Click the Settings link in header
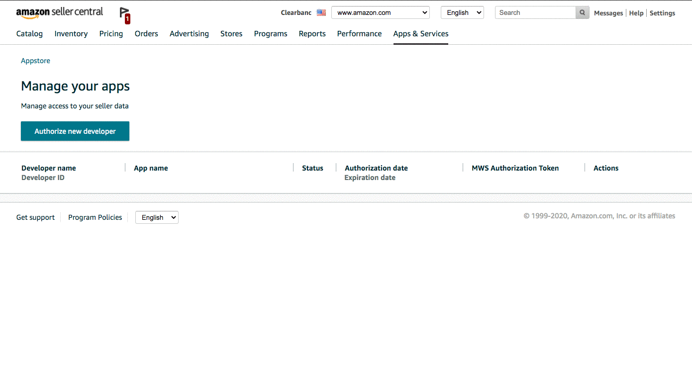The height and width of the screenshot is (371, 692). pyautogui.click(x=662, y=13)
